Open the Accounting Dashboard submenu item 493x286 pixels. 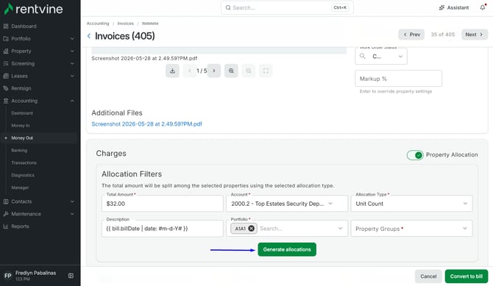[22, 113]
